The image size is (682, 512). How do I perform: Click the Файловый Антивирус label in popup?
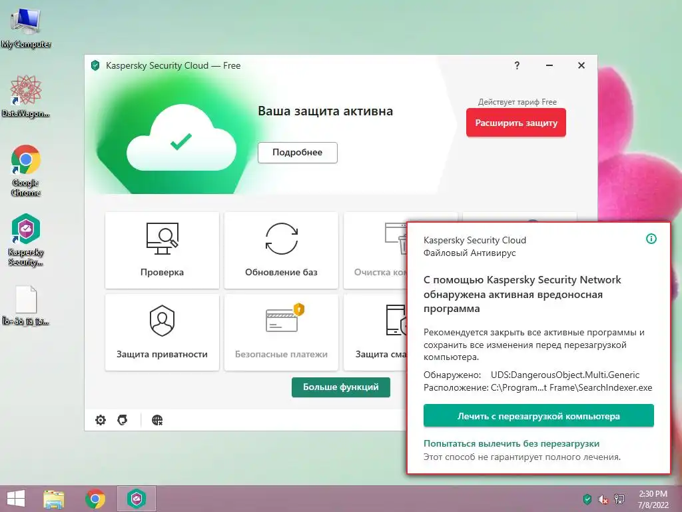[470, 253]
